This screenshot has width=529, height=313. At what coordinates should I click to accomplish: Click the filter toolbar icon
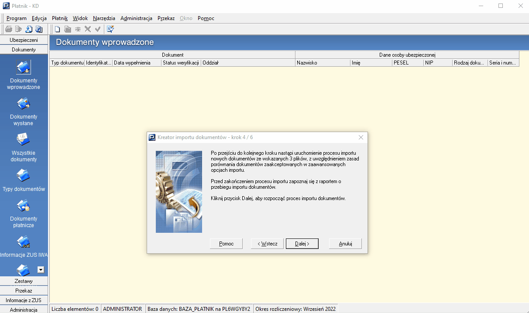coord(110,29)
